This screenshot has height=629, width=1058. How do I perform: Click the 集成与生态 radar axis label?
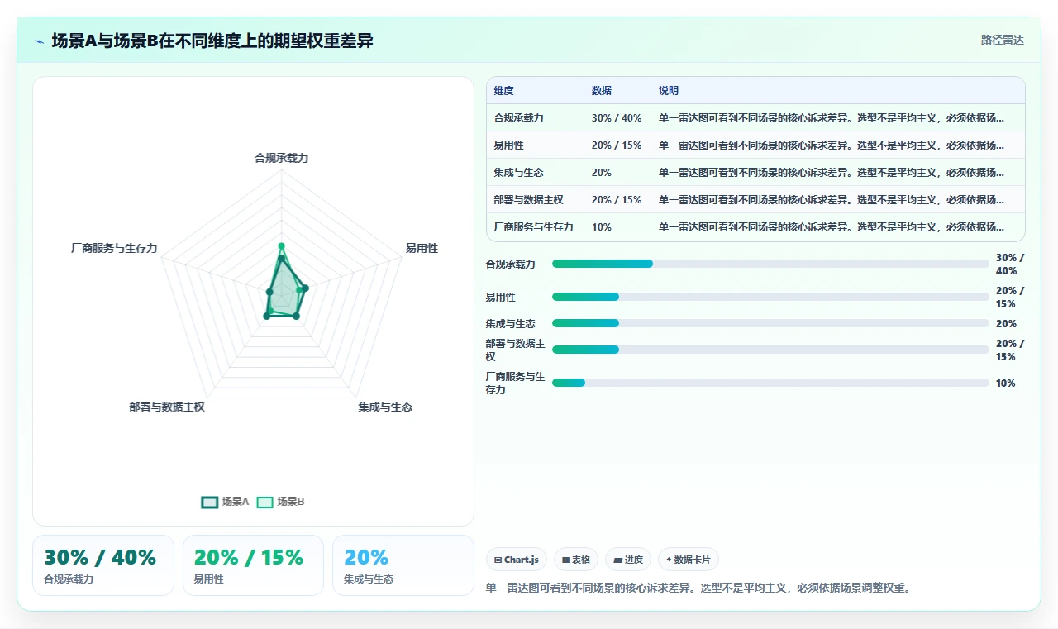[x=385, y=407]
